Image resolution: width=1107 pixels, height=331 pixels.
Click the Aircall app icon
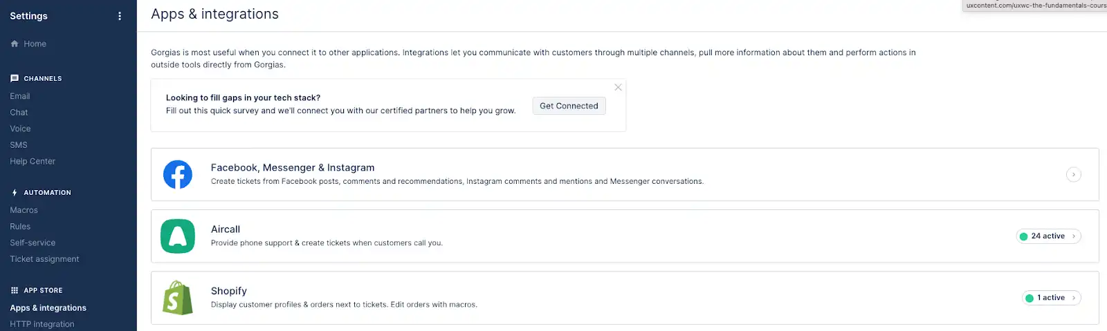(178, 236)
